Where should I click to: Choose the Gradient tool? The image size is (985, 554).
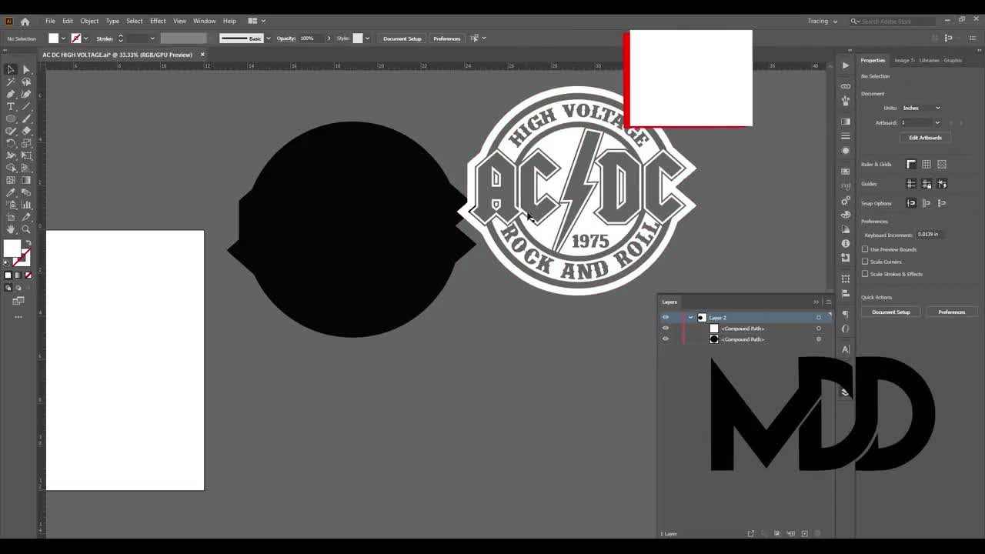(x=26, y=180)
